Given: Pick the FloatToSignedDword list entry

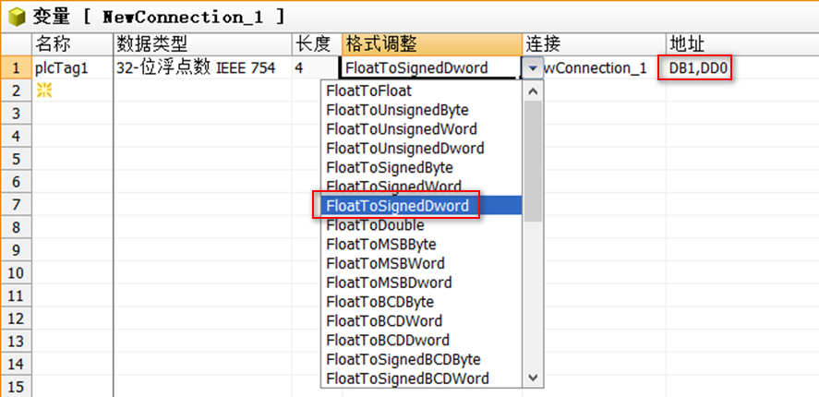Looking at the screenshot, I should 397,206.
